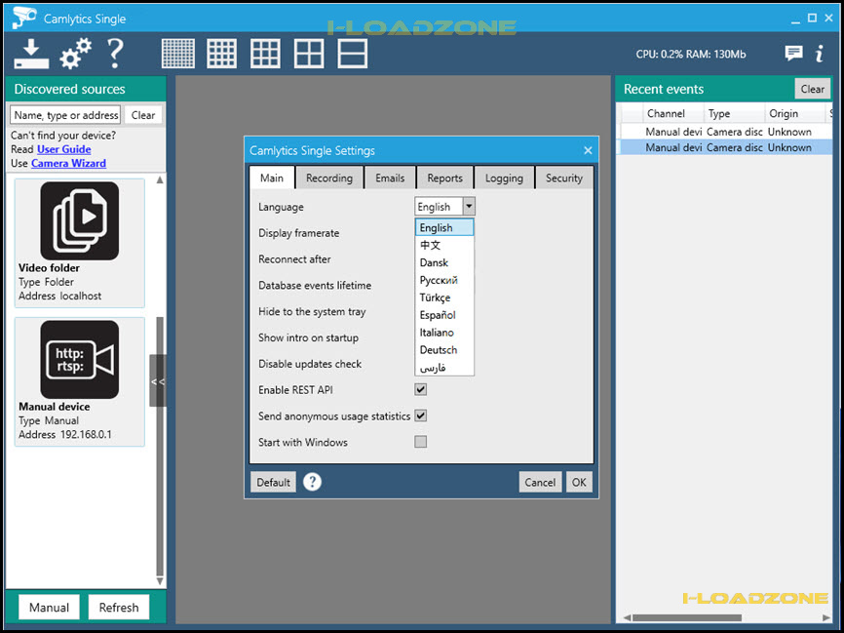Uncheck the Enable REST API checkbox
The width and height of the screenshot is (844, 633).
421,389
